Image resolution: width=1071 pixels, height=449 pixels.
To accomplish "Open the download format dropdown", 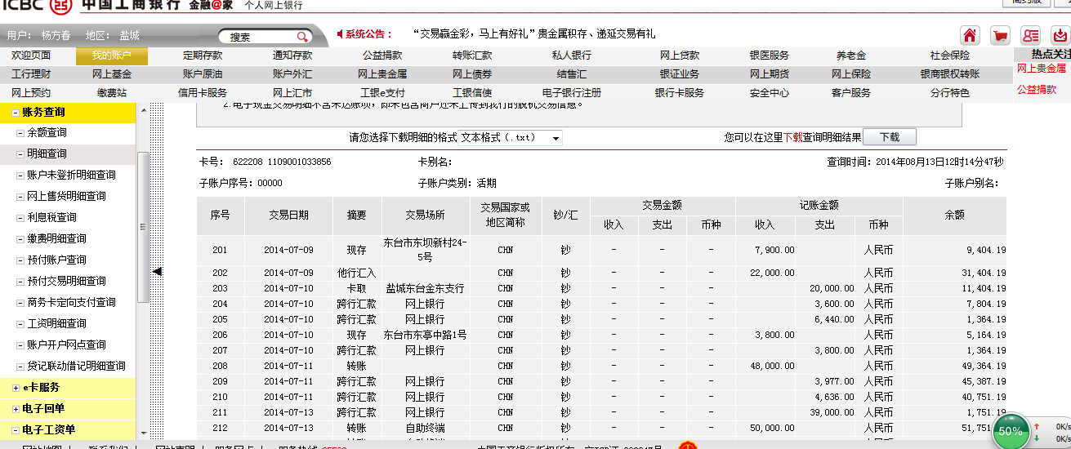I will pyautogui.click(x=511, y=138).
